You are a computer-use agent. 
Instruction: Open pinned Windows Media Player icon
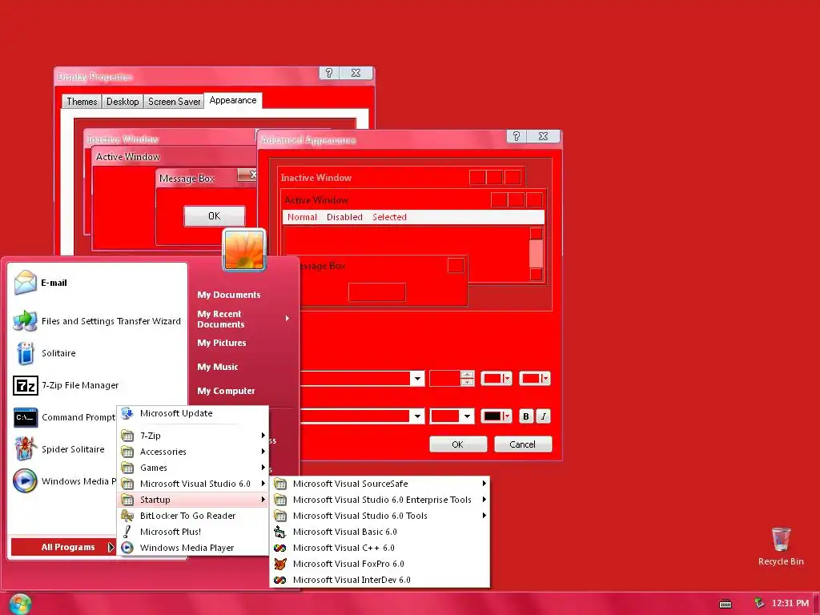[25, 480]
